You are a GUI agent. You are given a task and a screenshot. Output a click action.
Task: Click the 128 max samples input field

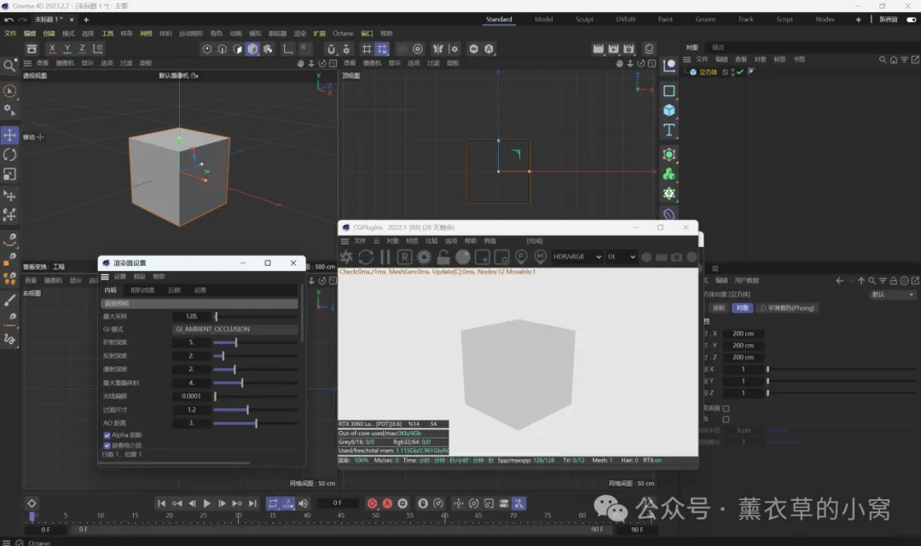[192, 317]
